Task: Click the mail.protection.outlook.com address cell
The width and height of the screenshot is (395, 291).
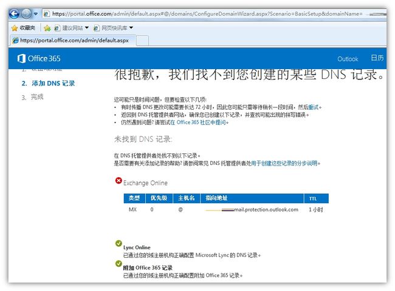Action: point(252,210)
